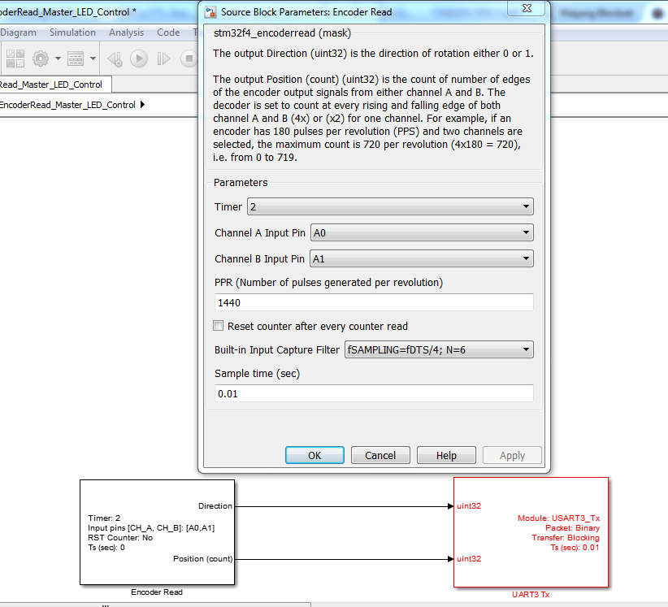Click the 'stm32f4_encoderread (mask)' heading
This screenshot has width=668, height=607.
pyautogui.click(x=282, y=33)
